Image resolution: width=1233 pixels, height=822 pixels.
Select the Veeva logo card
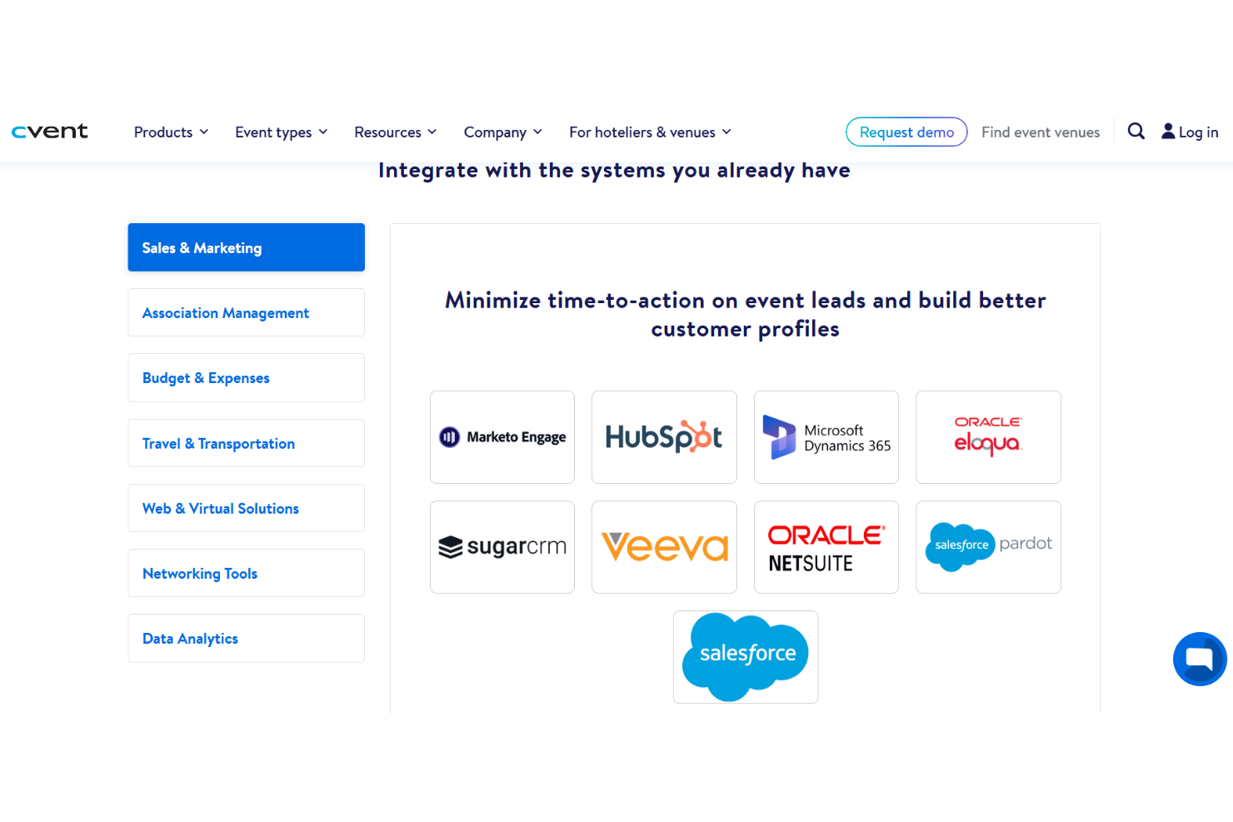tap(664, 547)
